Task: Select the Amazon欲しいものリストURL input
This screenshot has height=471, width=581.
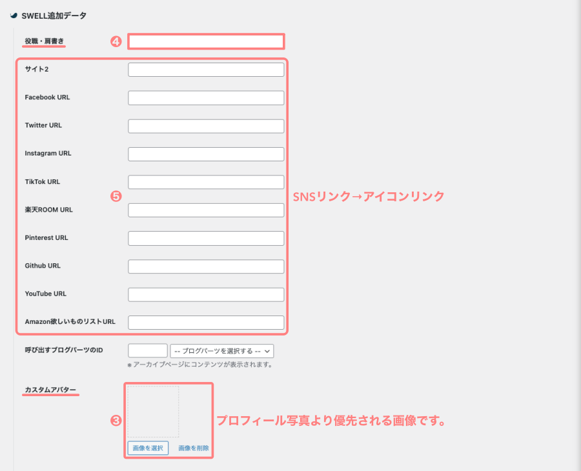Action: pyautogui.click(x=206, y=323)
